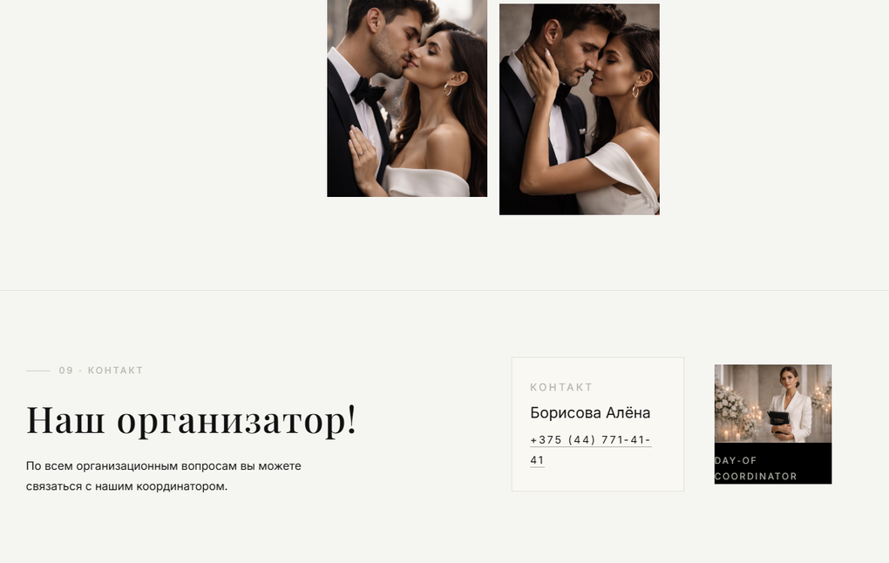Click the Наш организатор! heading
The width and height of the screenshot is (889, 563).
[192, 421]
